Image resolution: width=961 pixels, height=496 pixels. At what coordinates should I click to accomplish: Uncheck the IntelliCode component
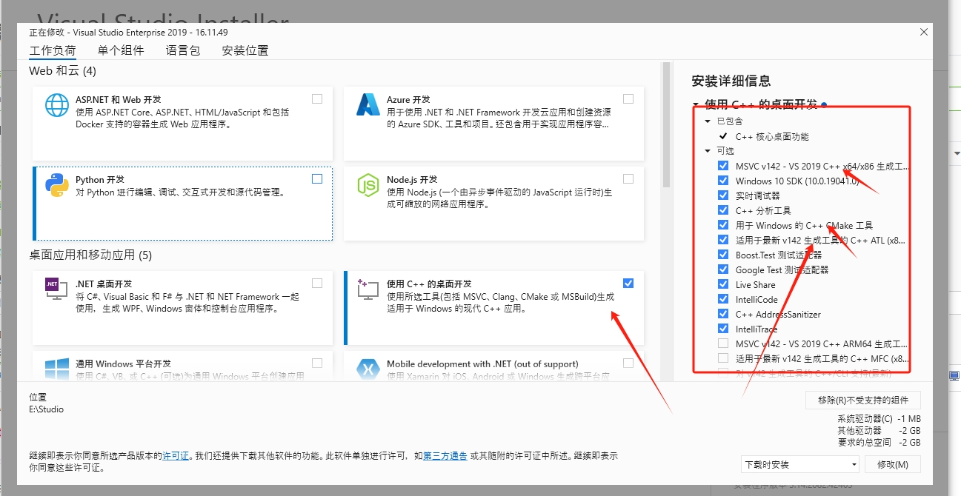pos(723,299)
